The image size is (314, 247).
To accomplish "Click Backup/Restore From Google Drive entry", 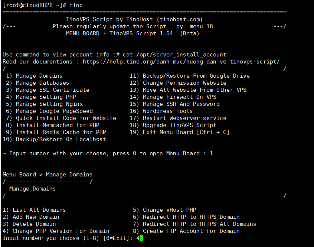I will (190, 76).
